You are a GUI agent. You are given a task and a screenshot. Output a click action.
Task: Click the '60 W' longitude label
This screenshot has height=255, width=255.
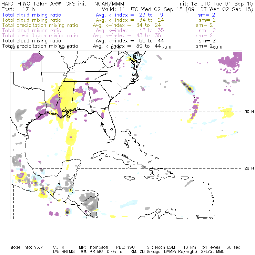[218, 47]
